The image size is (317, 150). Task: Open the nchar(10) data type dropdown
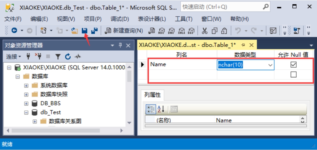coord(270,65)
